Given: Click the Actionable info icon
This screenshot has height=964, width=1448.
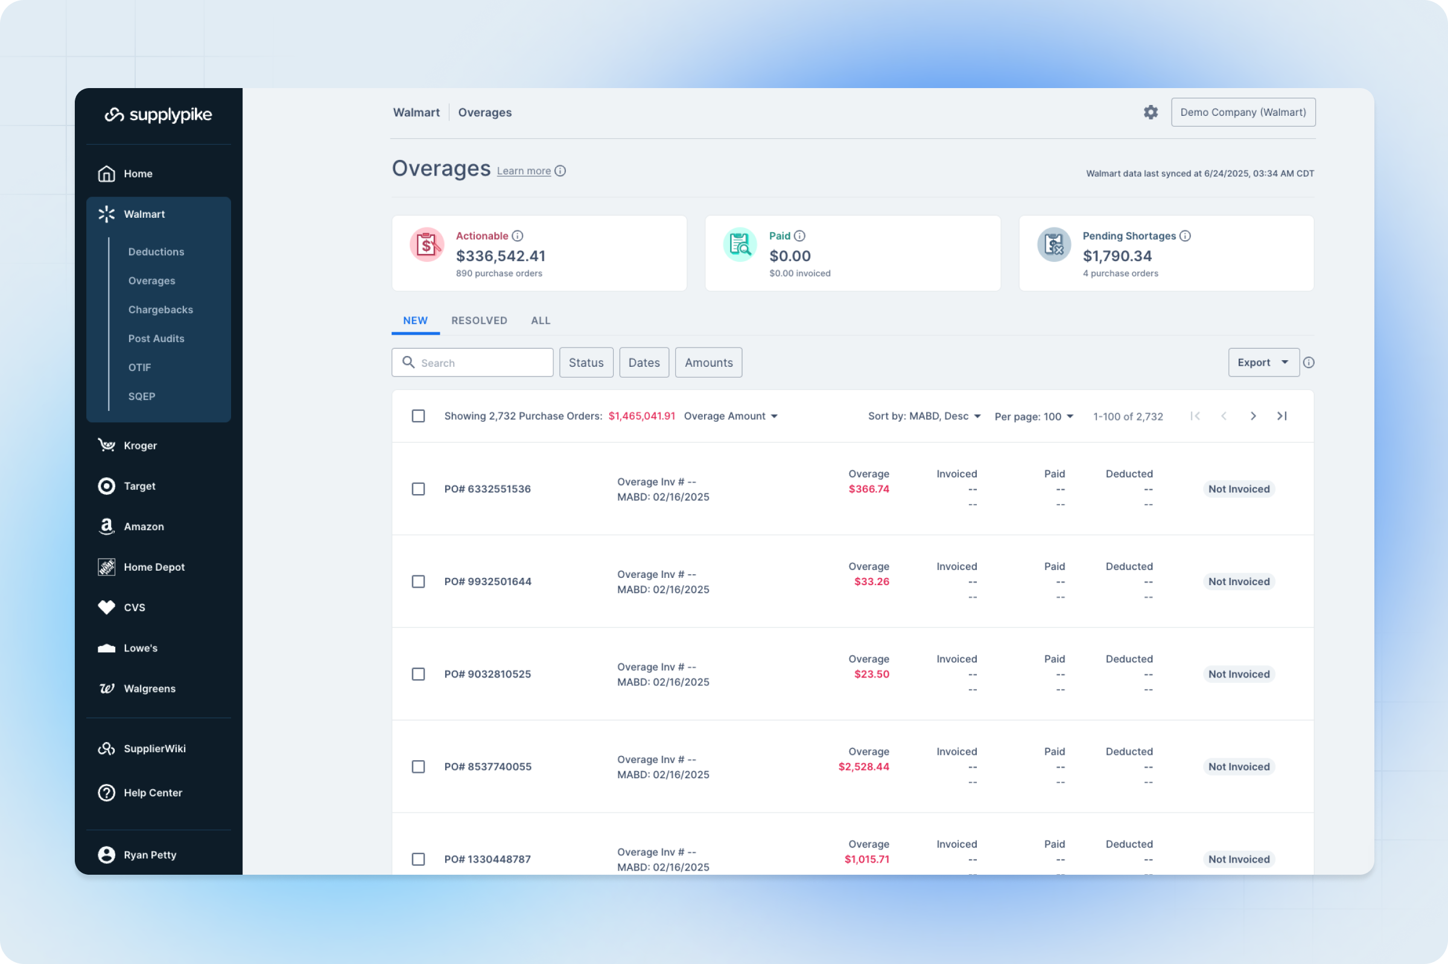Looking at the screenshot, I should point(518,236).
